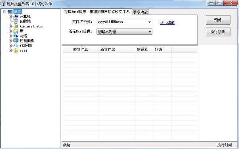Click the Network (网络) icon
This screenshot has width=239, height=149.
(16, 36)
